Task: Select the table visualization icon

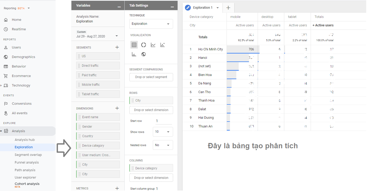Action: tap(134, 45)
